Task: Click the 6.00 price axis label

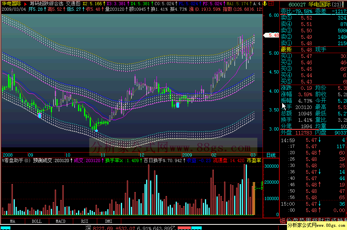Action: coord(274,15)
